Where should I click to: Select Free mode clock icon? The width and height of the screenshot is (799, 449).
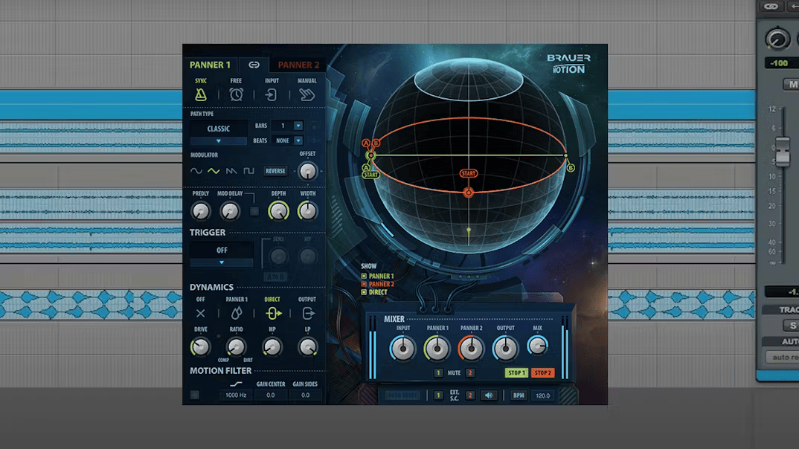[236, 94]
